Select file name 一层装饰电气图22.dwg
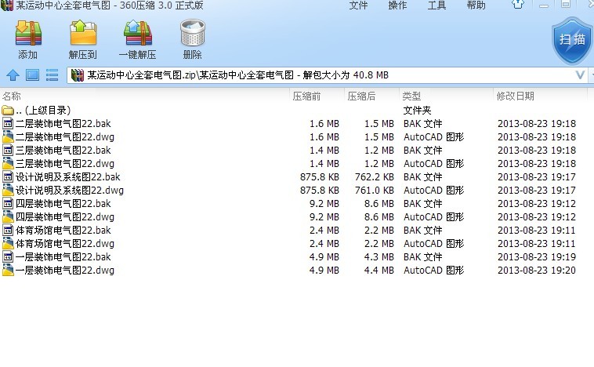 coord(65,271)
